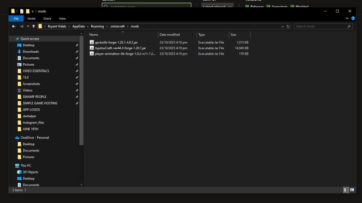Sort files by Date modified column
Viewport: 362px width, 203px height.
[170, 35]
